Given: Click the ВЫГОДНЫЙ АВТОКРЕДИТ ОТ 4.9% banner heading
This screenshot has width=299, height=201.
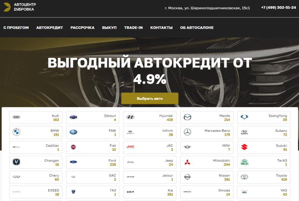Looking at the screenshot, I should click(150, 70).
